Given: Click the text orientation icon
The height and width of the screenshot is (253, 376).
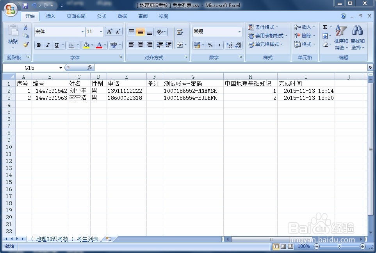Looking at the screenshot, I should (160, 32).
